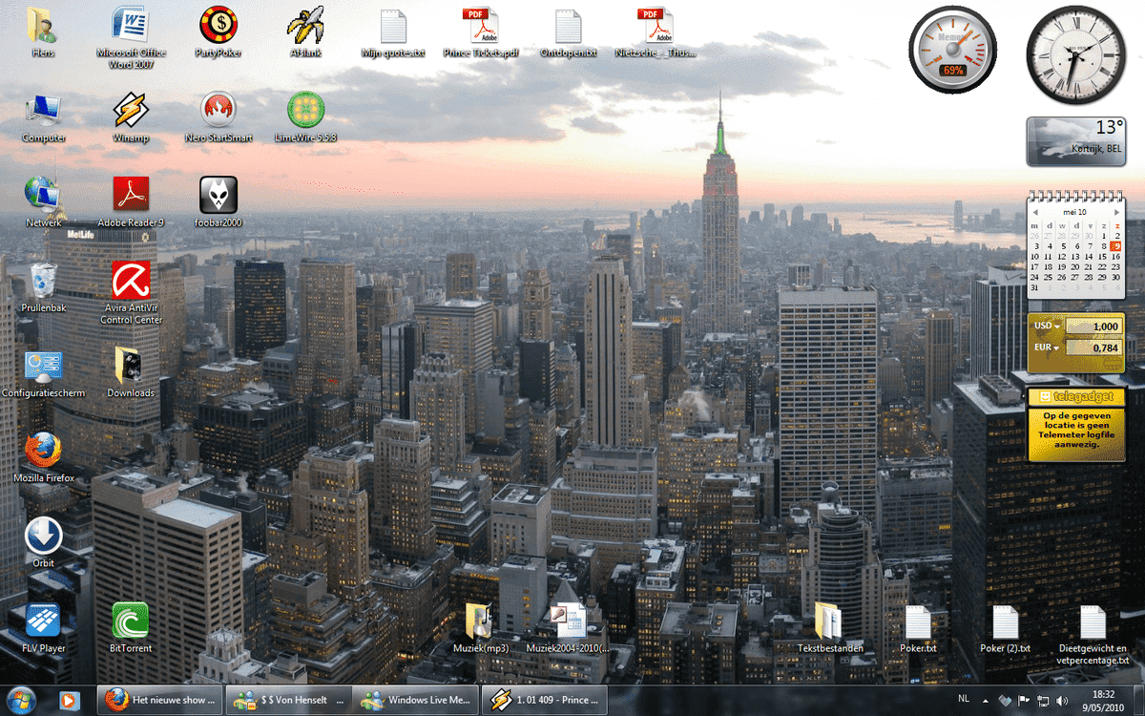Launch Nero StartSmart from the desktop

[218, 112]
